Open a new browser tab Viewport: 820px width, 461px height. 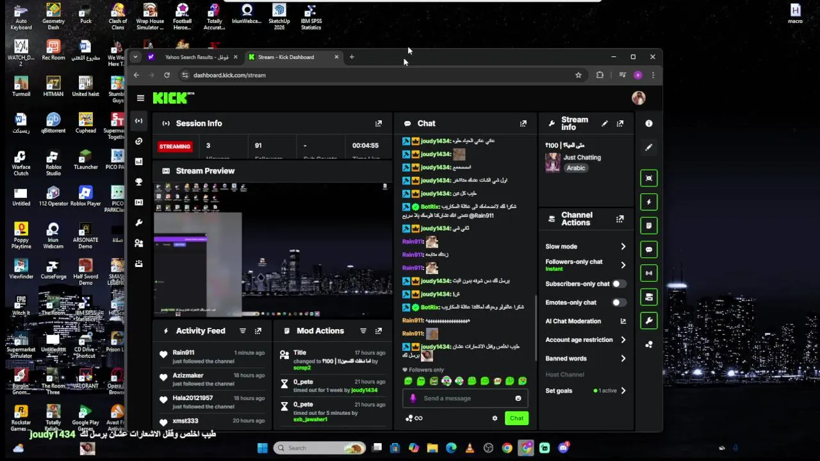(x=352, y=57)
